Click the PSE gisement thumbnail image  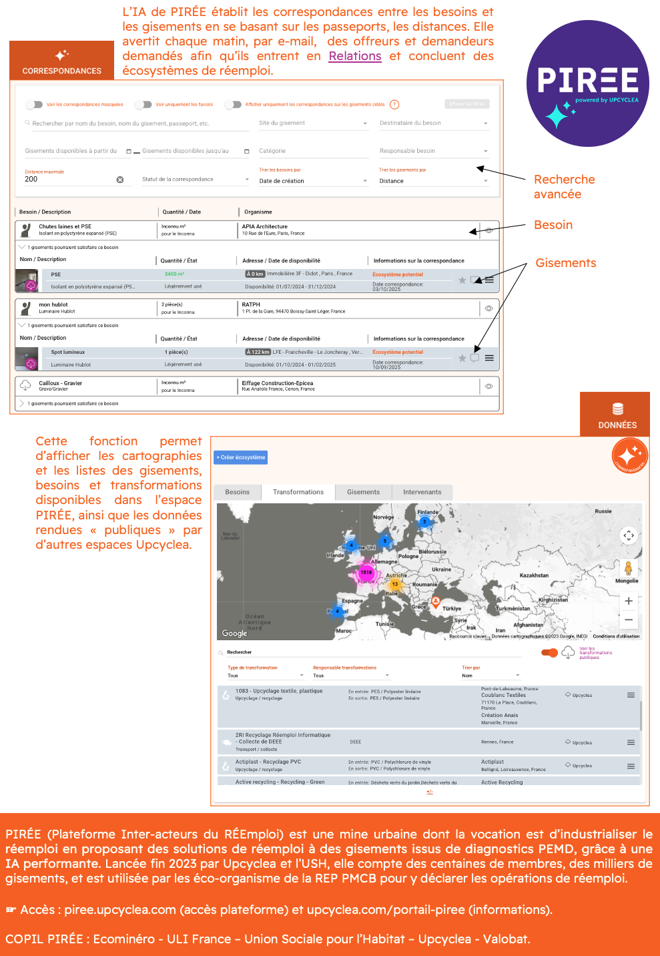tap(27, 281)
